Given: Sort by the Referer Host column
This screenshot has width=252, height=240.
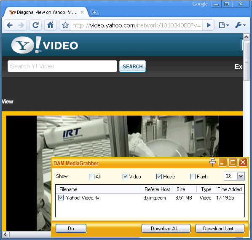Looking at the screenshot, I should pos(156,189).
